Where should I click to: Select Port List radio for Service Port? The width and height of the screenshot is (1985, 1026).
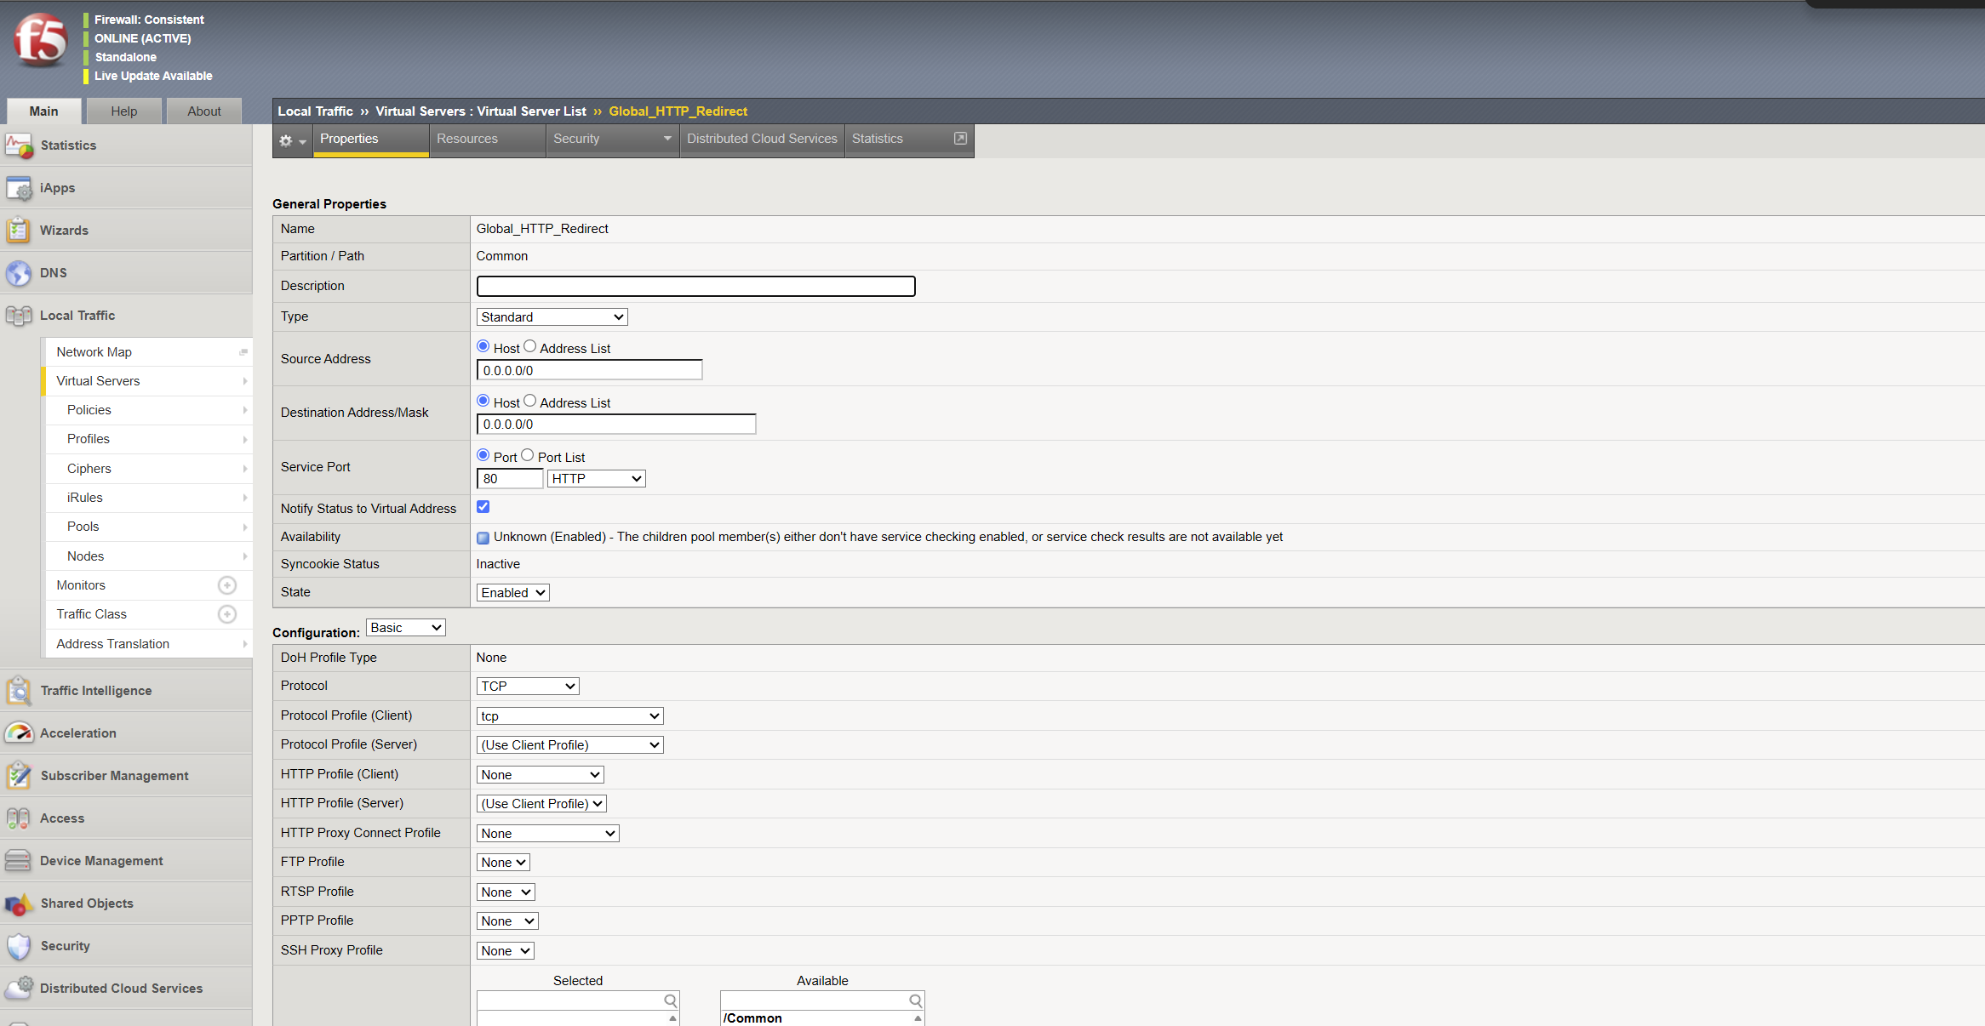click(528, 455)
